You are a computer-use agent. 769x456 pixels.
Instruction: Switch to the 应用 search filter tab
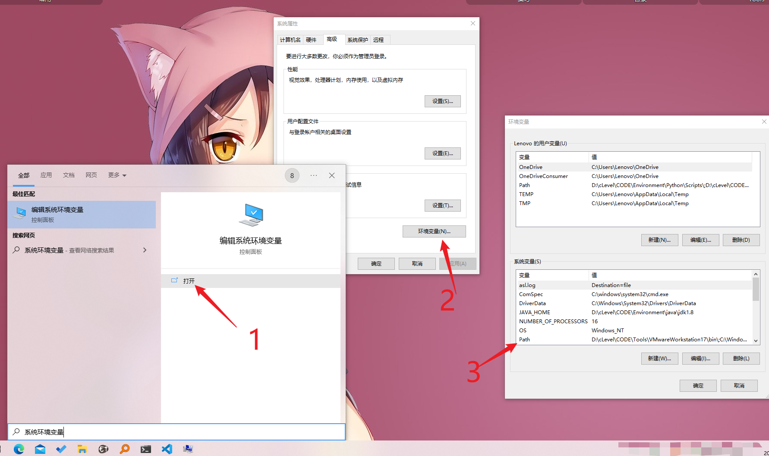coord(46,175)
